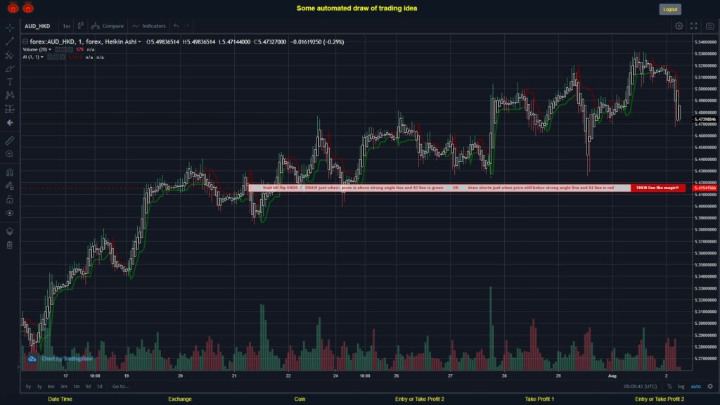Open the object tree layers icon
The height and width of the screenshot is (405, 720).
point(10,231)
